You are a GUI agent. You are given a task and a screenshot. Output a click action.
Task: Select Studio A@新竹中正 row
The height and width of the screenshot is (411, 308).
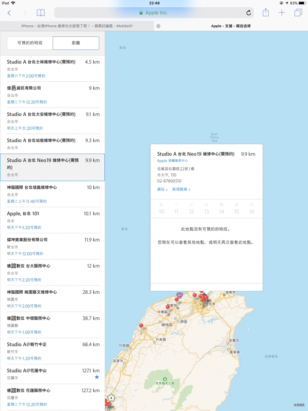(52, 351)
